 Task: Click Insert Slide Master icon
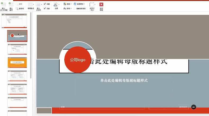pyautogui.click(x=3, y=5)
